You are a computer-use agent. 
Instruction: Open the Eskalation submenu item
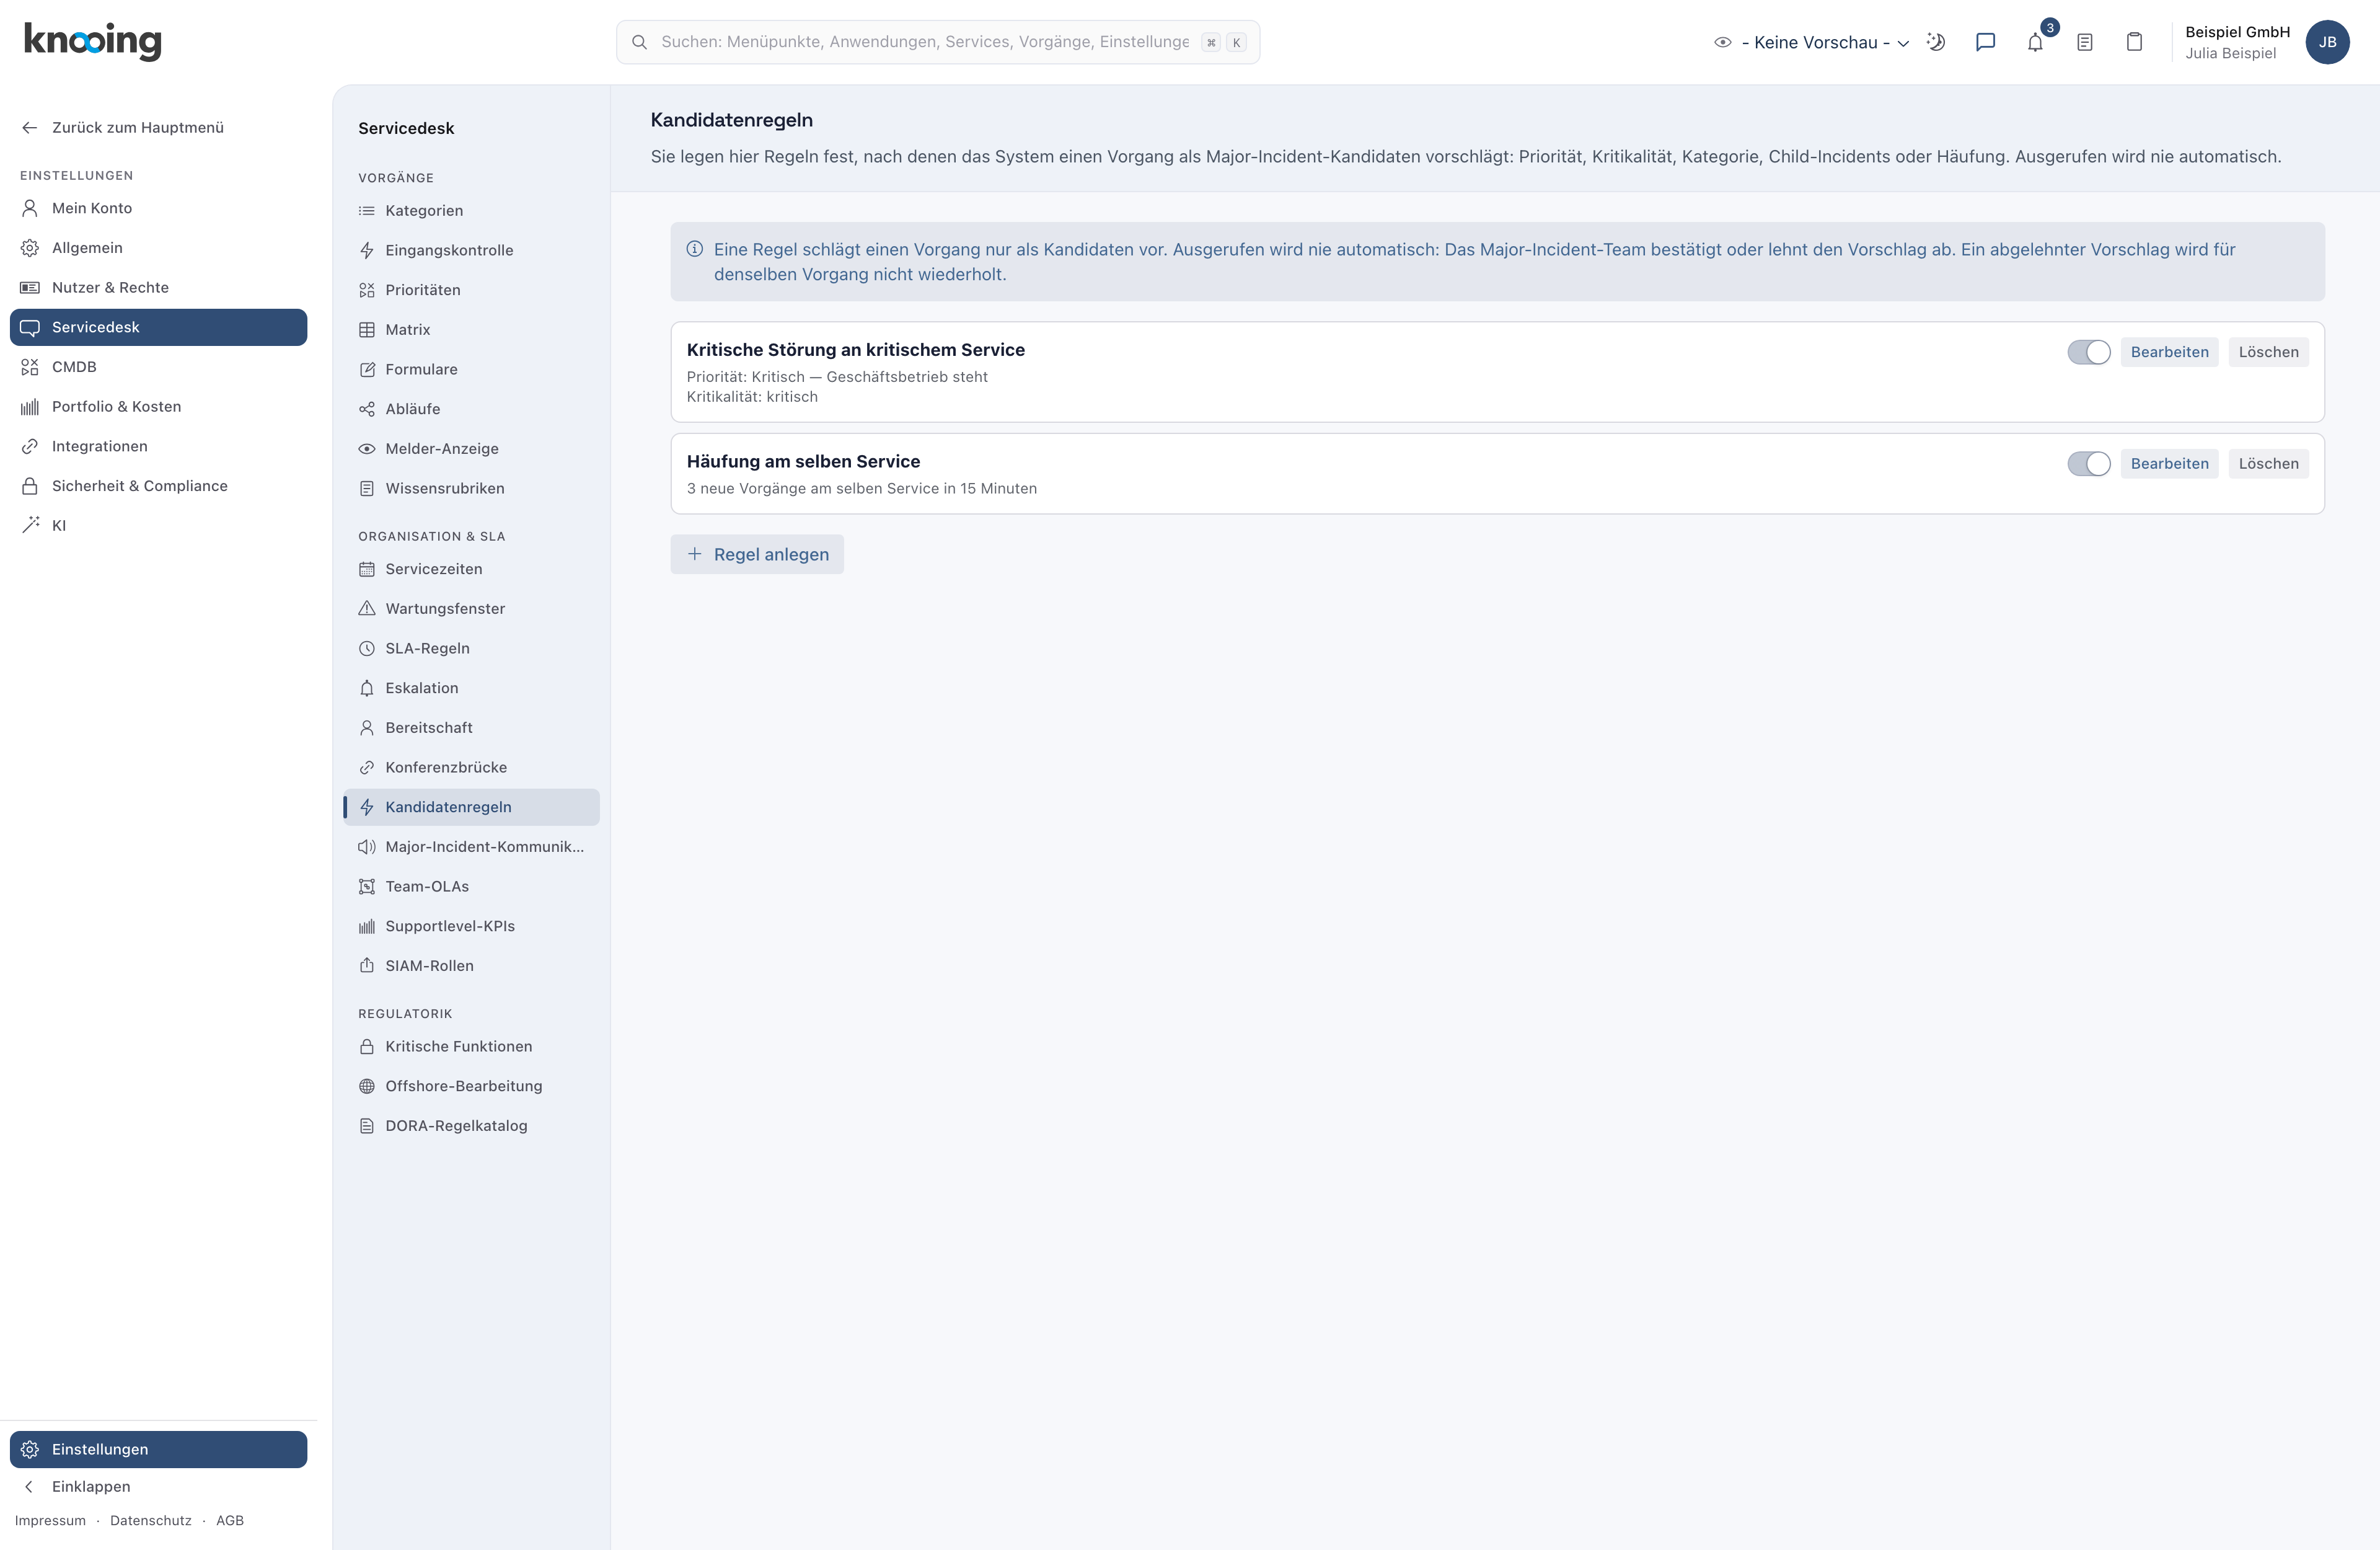point(471,688)
